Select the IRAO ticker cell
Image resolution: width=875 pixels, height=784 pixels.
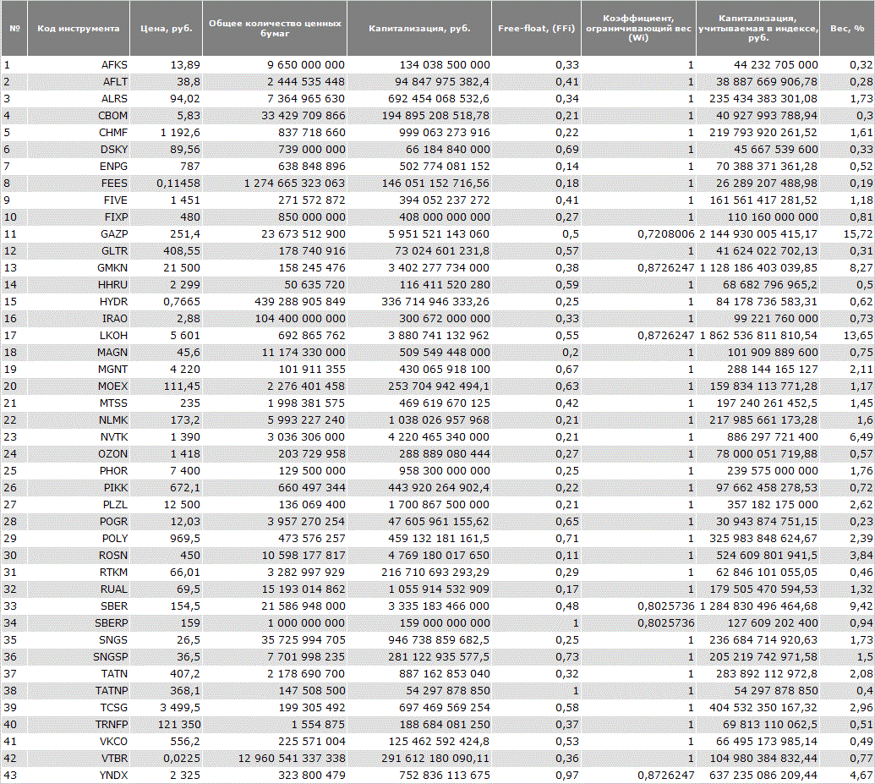pos(78,319)
